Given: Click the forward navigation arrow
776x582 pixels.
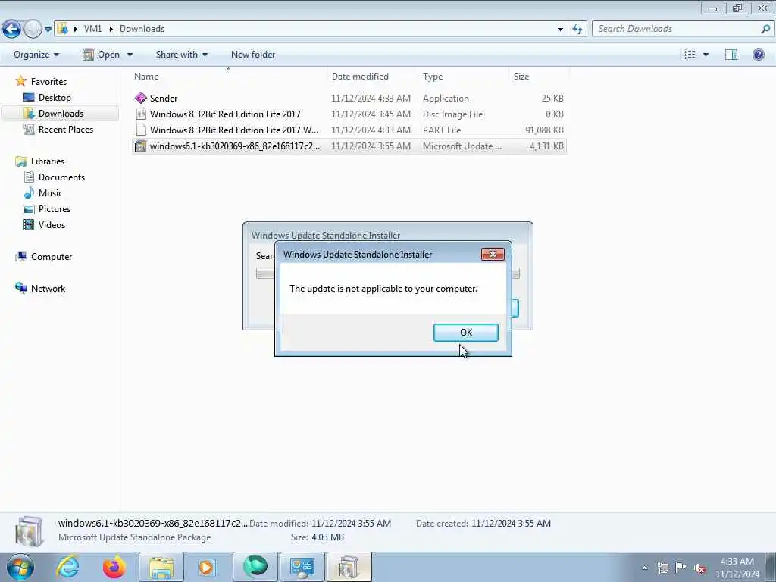Looking at the screenshot, I should [x=33, y=30].
